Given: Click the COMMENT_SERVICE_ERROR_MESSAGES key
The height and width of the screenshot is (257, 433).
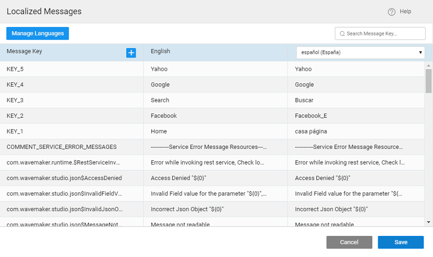Looking at the screenshot, I should click(61, 147).
